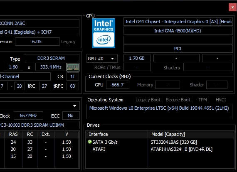Click the ATAPI interface entry
This screenshot has height=172, width=237.
click(99, 149)
